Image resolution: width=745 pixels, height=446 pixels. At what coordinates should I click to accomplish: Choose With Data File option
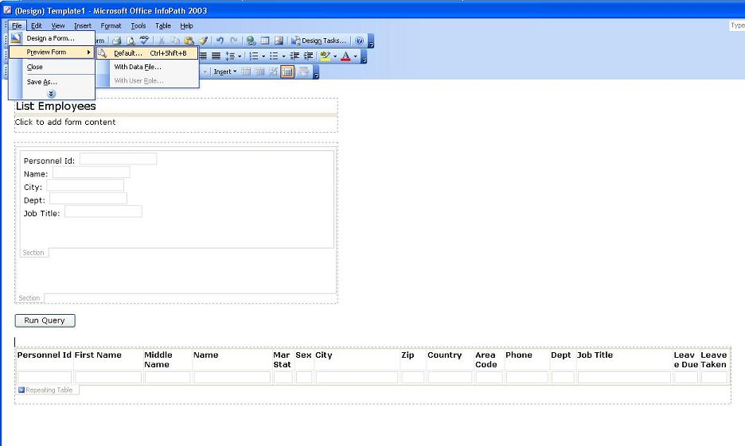pyautogui.click(x=147, y=67)
